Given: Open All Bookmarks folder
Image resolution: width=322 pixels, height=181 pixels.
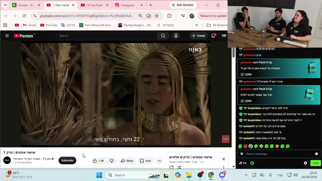Looking at the screenshot, I should (217, 25).
